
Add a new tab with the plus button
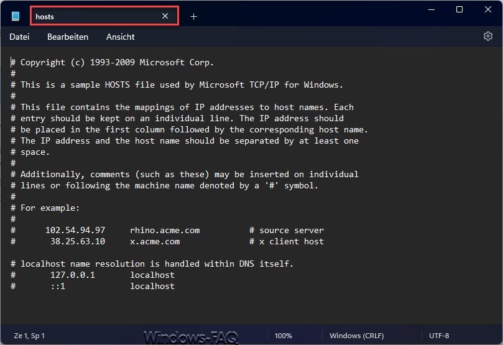(x=193, y=16)
